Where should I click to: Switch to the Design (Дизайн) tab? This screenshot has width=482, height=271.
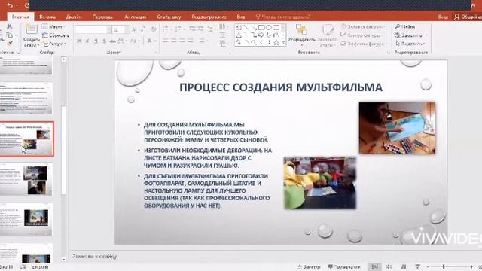point(74,17)
